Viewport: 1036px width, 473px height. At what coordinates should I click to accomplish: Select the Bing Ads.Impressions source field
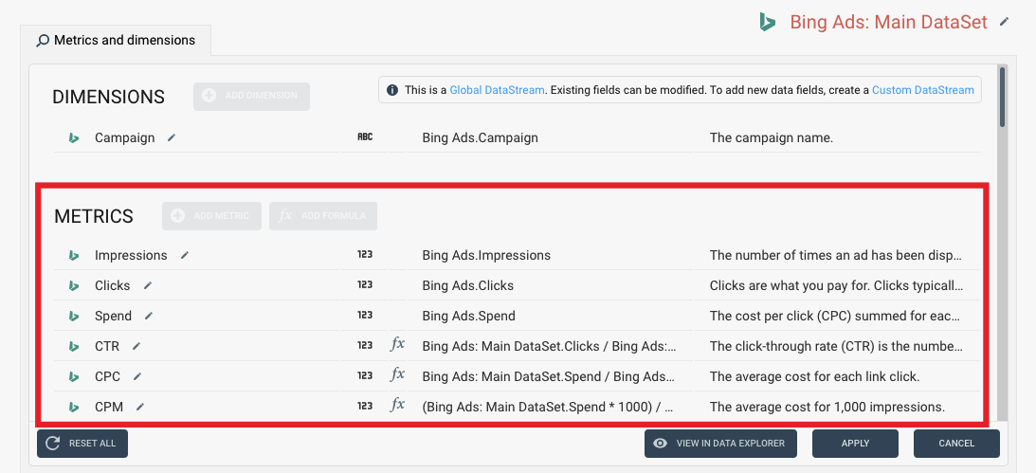point(486,255)
